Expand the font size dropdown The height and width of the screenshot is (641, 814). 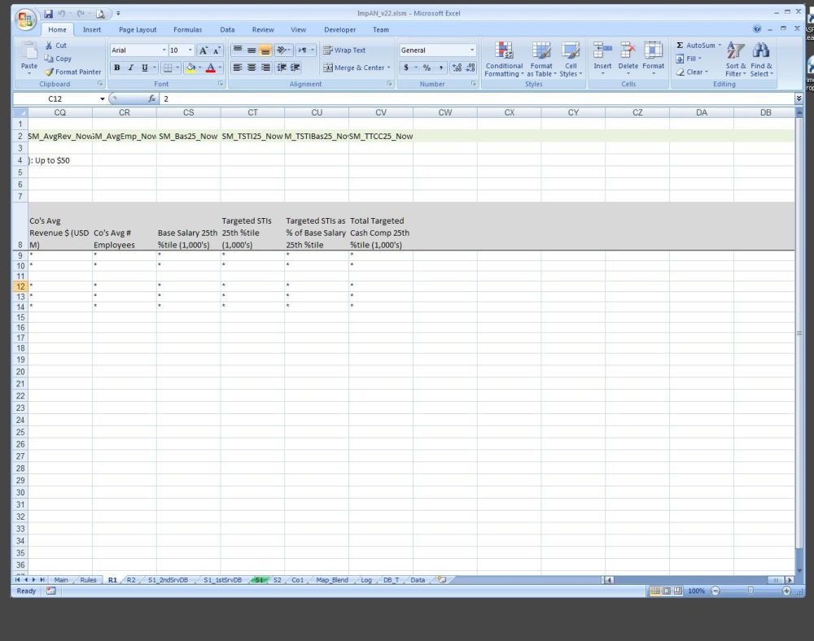pyautogui.click(x=190, y=50)
